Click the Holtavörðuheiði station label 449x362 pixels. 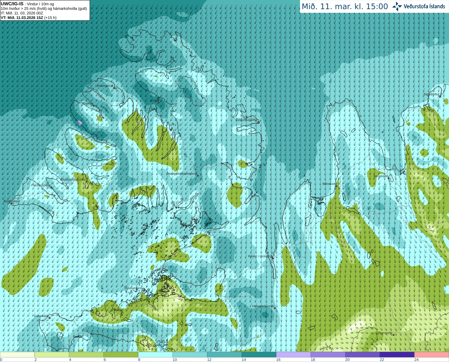tap(263, 306)
